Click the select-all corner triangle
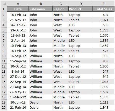The width and height of the screenshot is (115, 111). (4, 4)
